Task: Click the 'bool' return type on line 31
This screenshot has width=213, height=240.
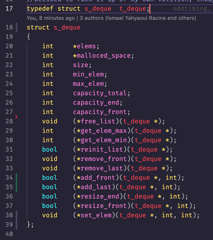Action: point(50,149)
